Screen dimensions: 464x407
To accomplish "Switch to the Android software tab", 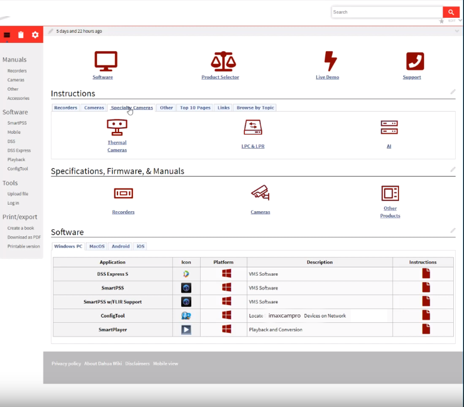I will pos(120,246).
